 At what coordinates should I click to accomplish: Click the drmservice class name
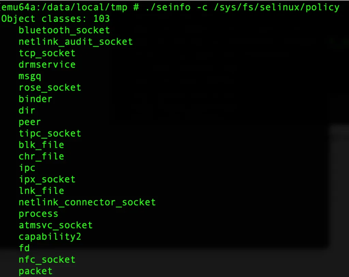point(47,65)
